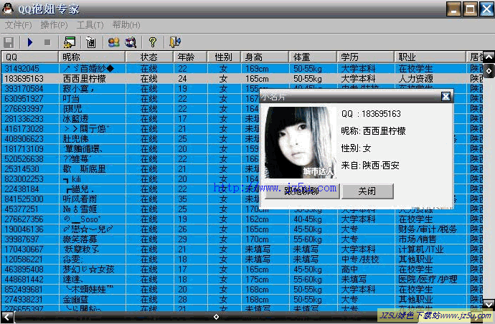This screenshot has height=324, width=495.
Task: Select the row nicknamed 叮当
Action: pos(242,99)
